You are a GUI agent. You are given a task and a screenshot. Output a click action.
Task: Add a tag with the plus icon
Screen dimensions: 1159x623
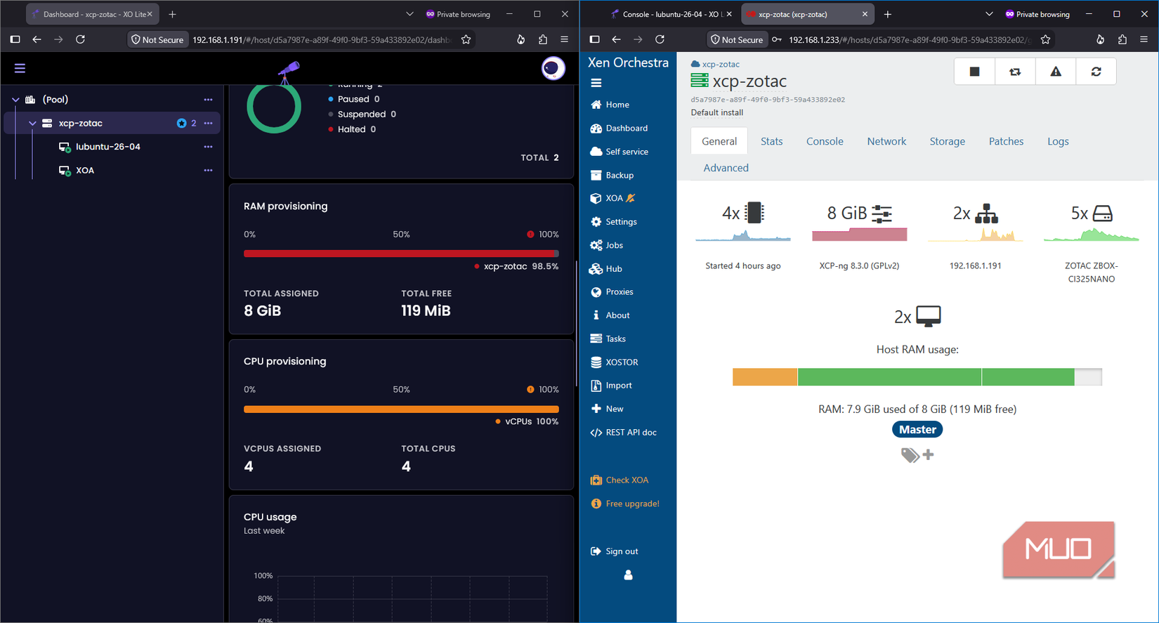point(928,454)
